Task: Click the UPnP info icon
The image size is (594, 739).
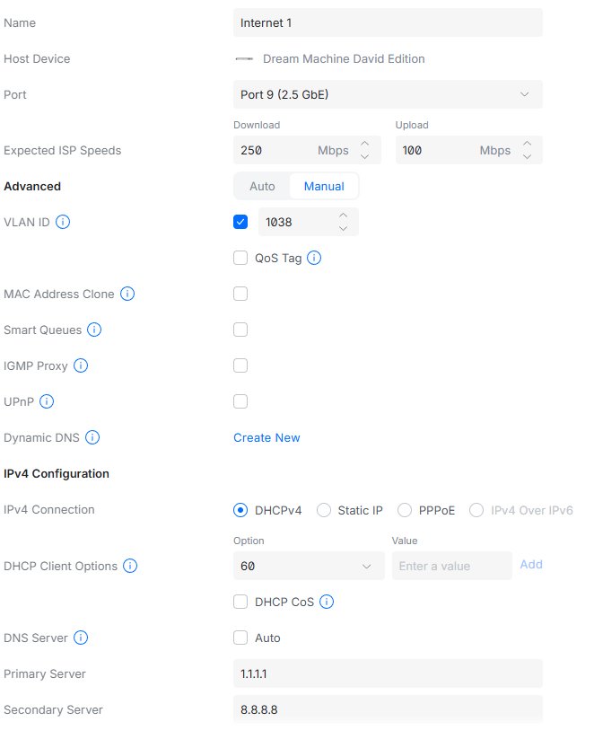Action: tap(48, 401)
